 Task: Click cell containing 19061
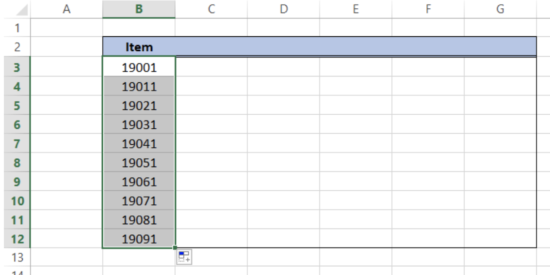click(139, 182)
